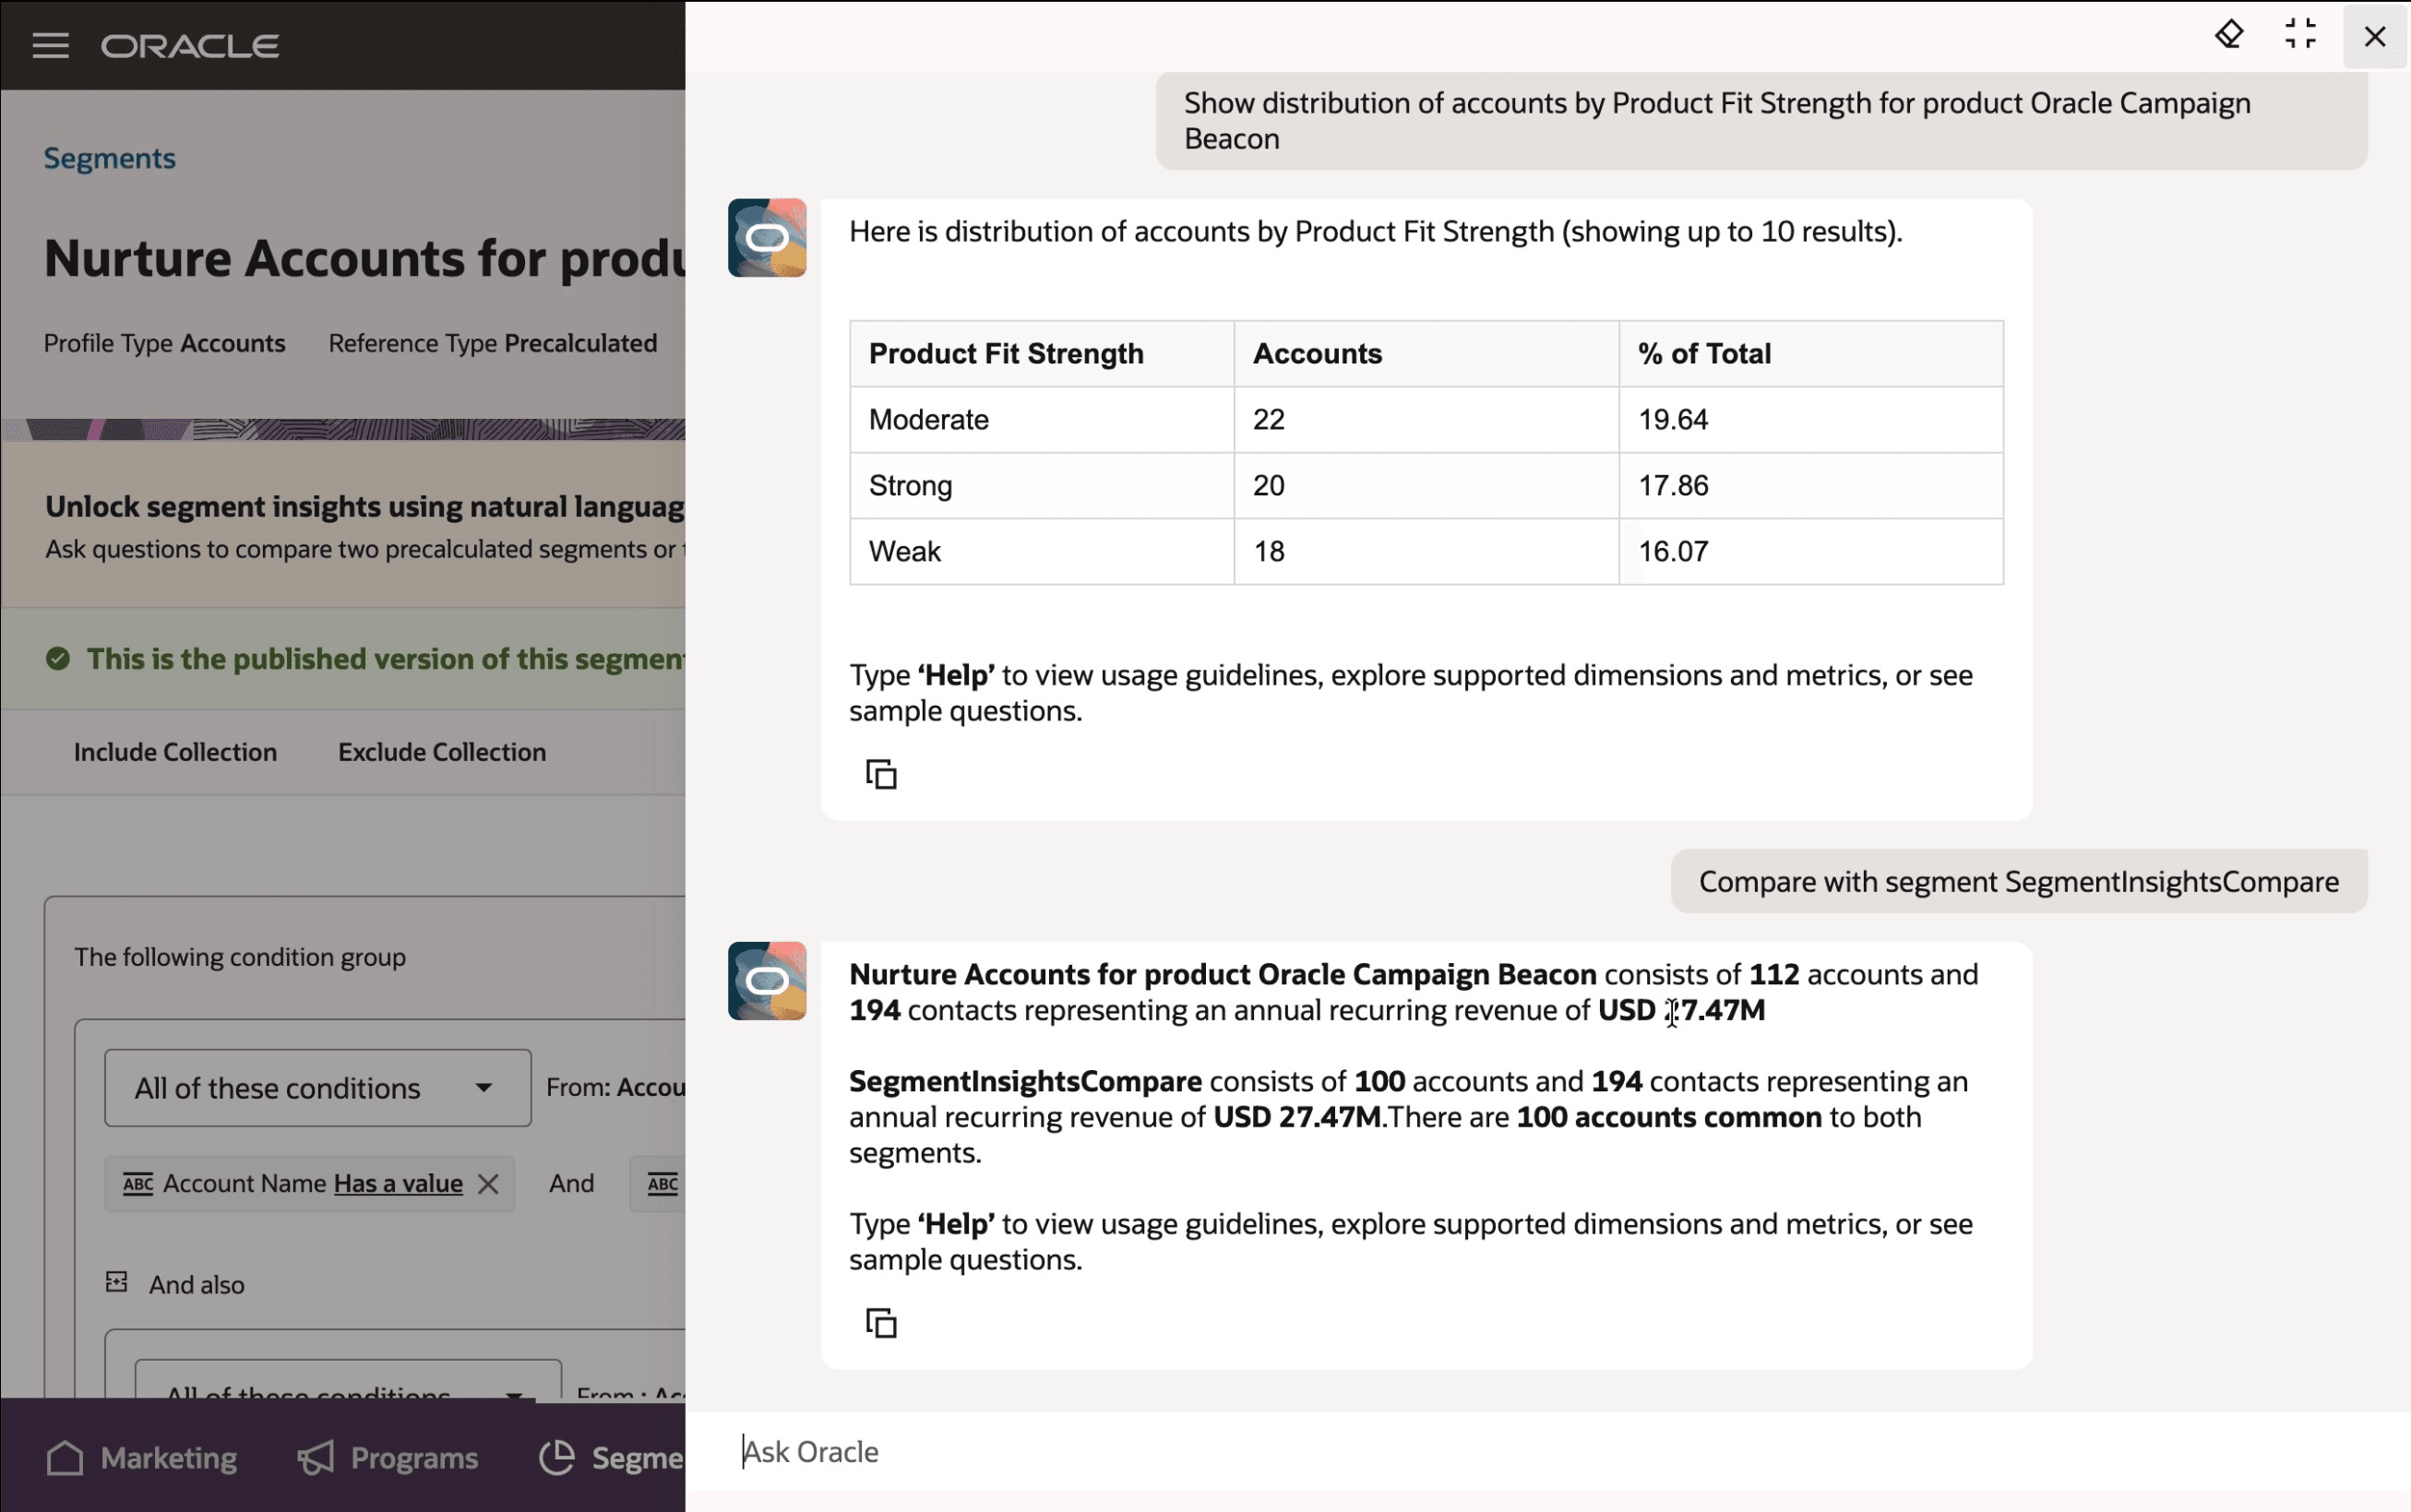Click the green published checkmark icon
The width and height of the screenshot is (2411, 1512).
[58, 659]
